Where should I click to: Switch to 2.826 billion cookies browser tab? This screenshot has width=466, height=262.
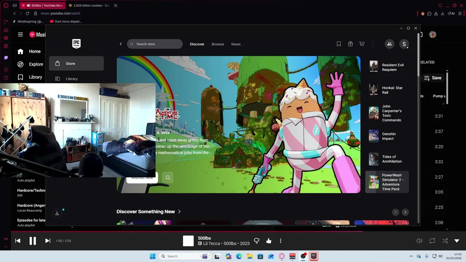[x=90, y=5]
